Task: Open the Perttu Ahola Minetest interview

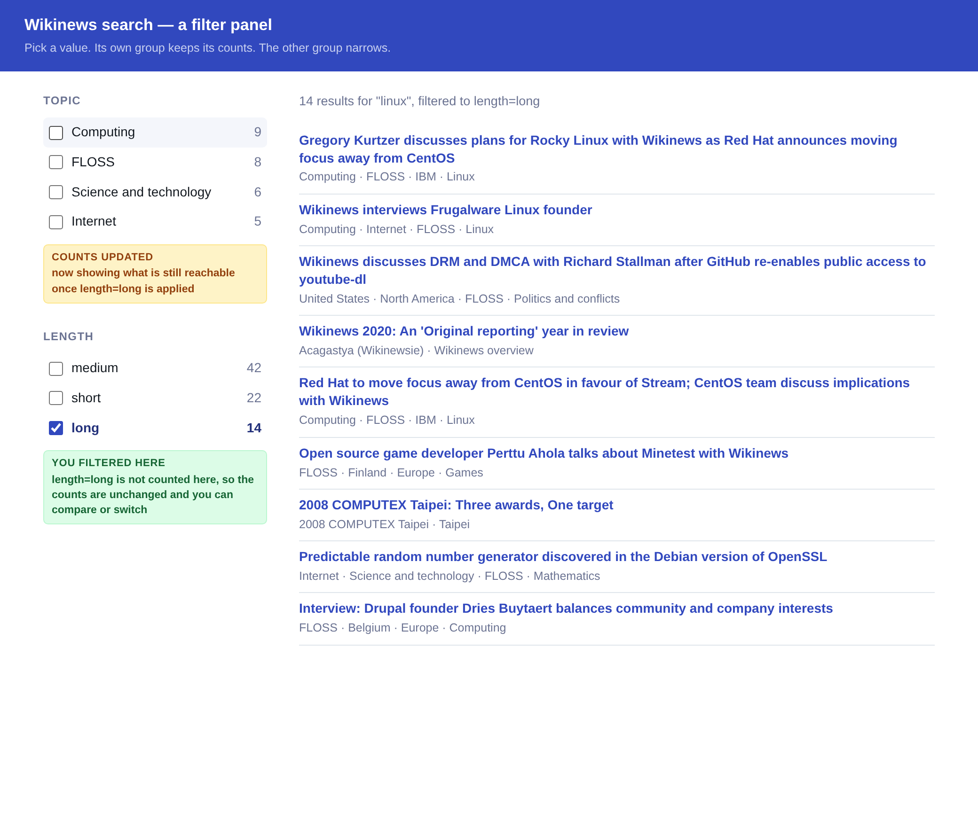Action: tap(544, 453)
